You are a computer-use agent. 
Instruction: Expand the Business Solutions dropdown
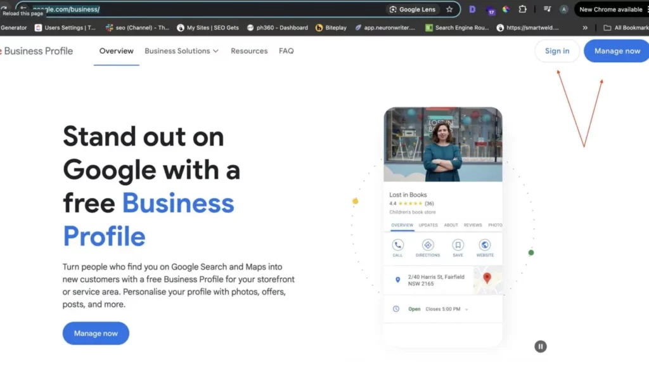(x=181, y=51)
